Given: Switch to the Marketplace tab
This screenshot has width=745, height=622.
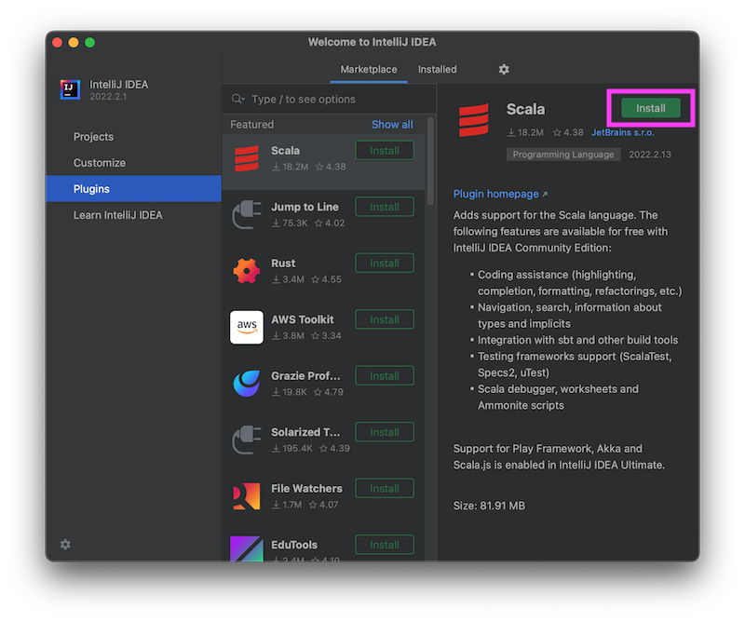Looking at the screenshot, I should click(369, 70).
